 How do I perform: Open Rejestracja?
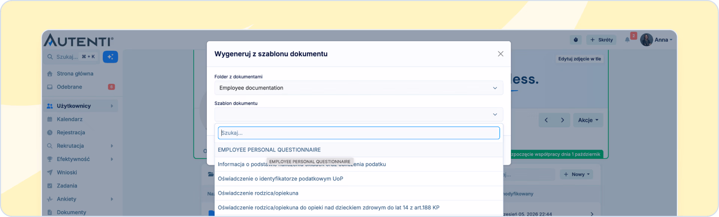tap(71, 133)
